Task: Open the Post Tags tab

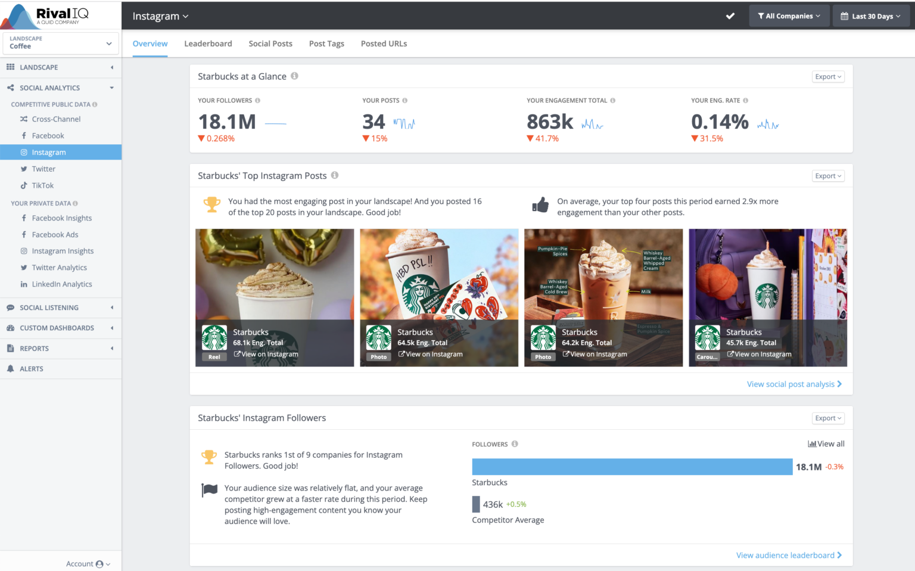Action: tap(326, 44)
